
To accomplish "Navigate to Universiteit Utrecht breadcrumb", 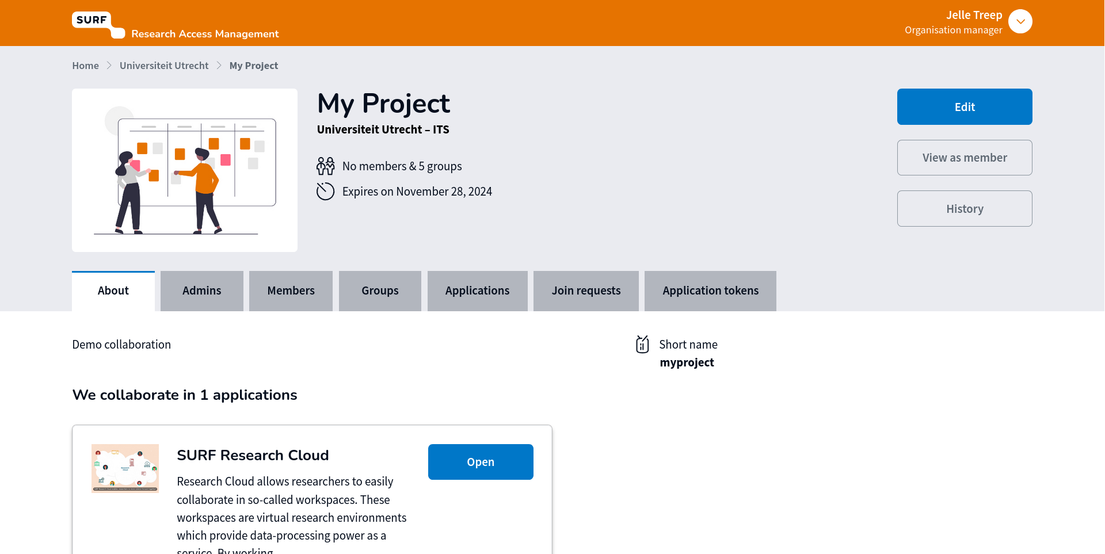I will click(164, 66).
